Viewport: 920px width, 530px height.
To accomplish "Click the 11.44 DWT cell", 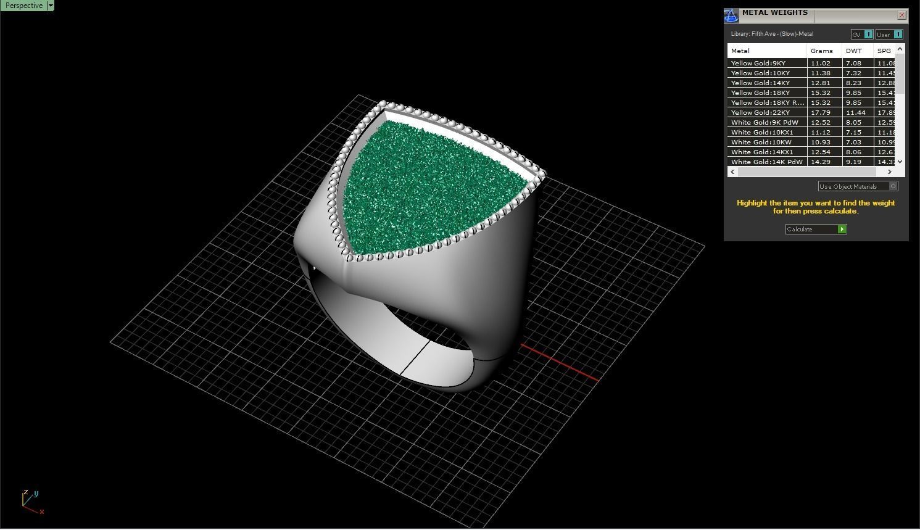I will 858,112.
